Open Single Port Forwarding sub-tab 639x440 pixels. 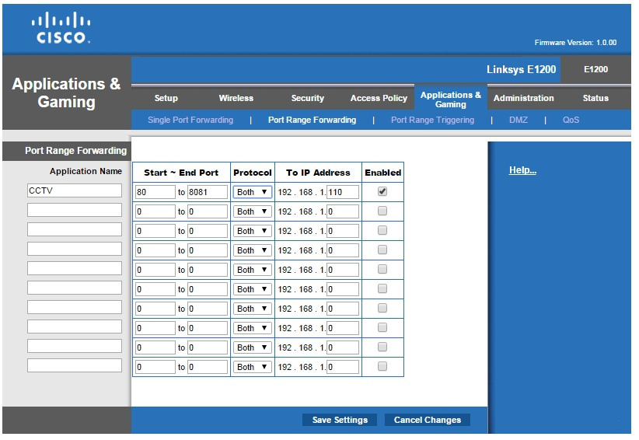(190, 120)
